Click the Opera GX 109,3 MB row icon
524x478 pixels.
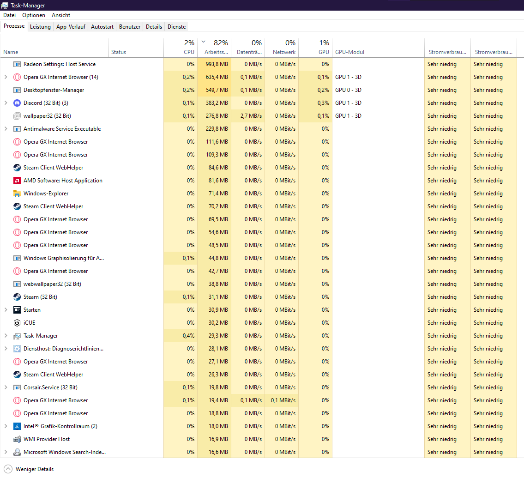point(17,155)
